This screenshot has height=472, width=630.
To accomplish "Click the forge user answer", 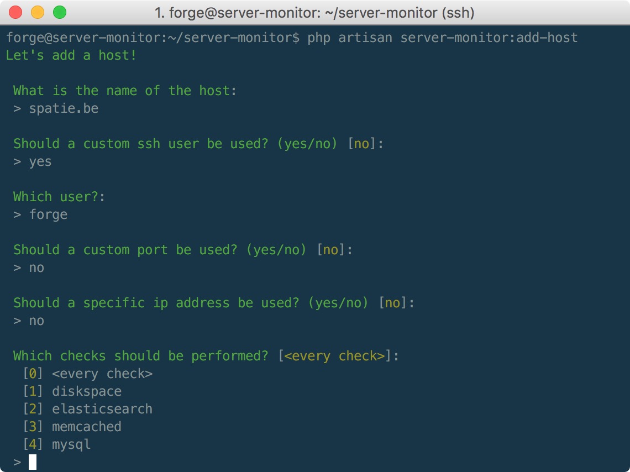I will 48,214.
